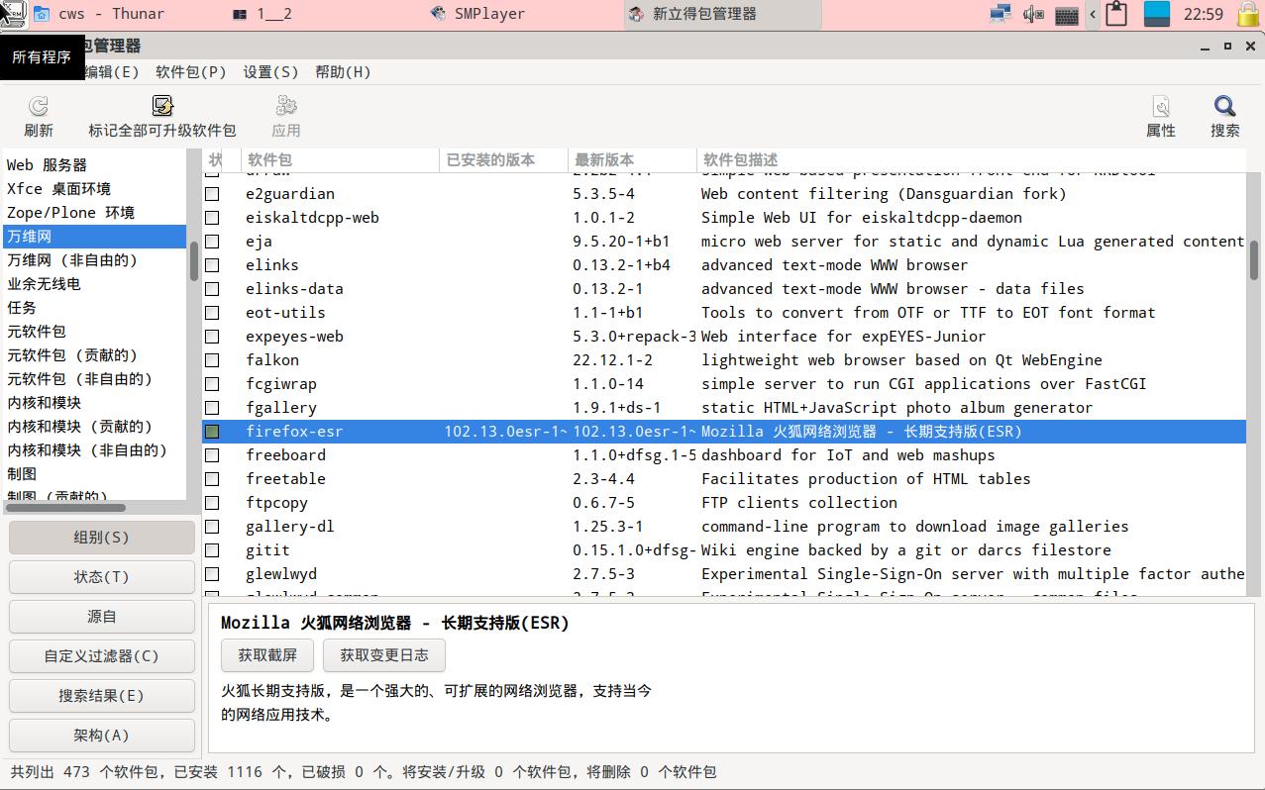Open the 软件包(P) menu
The height and width of the screenshot is (790, 1265).
pyautogui.click(x=191, y=71)
